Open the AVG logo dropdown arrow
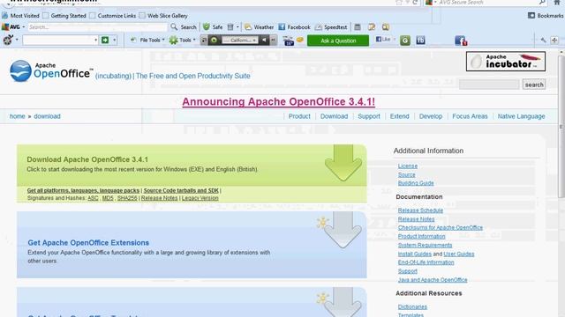Image resolution: width=565 pixels, height=317 pixels. 24,27
